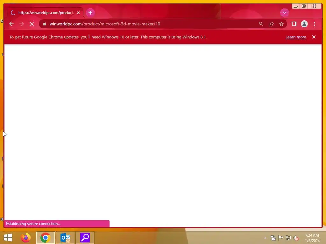Dismiss the Windows 8.1 update infobar
The width and height of the screenshot is (326, 244).
click(x=314, y=37)
